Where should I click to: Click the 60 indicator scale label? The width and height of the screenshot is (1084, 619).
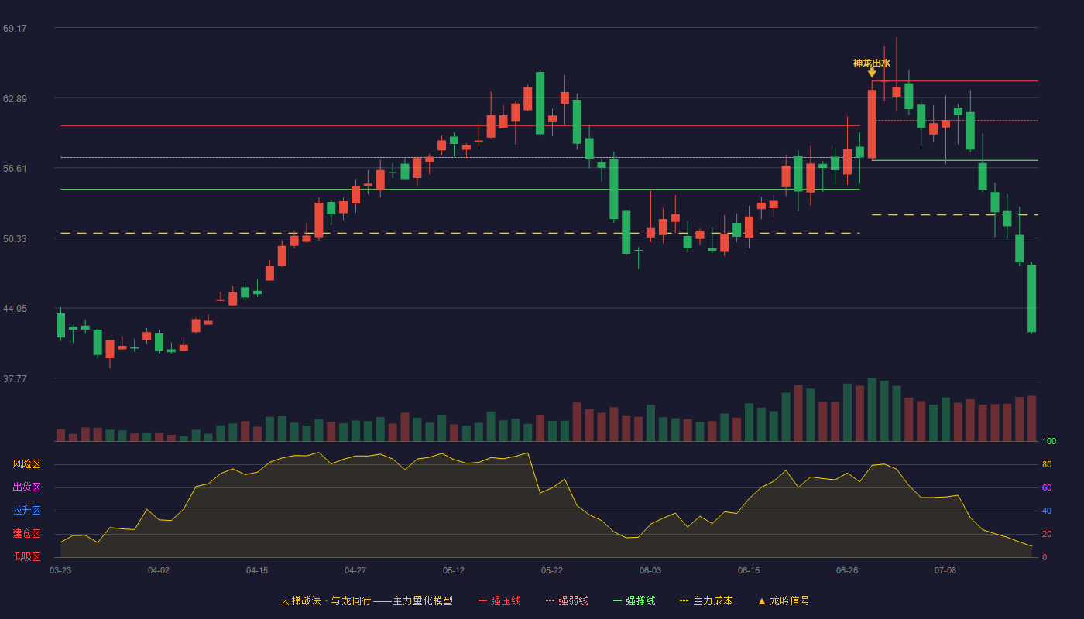pyautogui.click(x=1047, y=488)
